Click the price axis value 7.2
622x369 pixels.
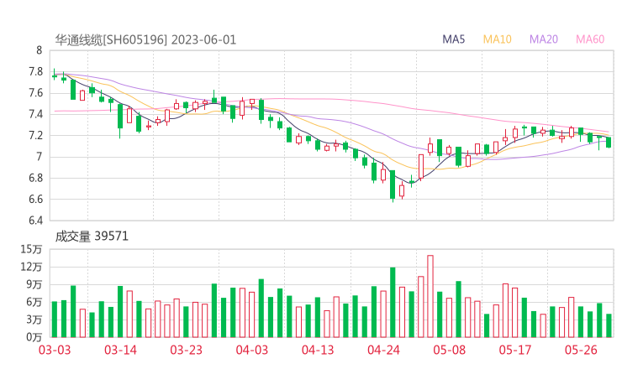pyautogui.click(x=35, y=135)
